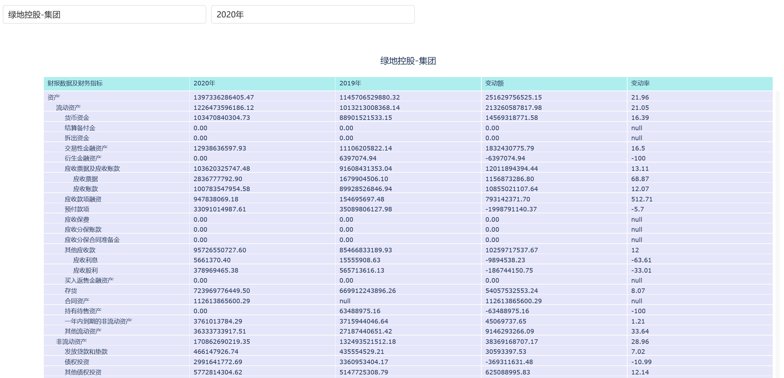Select the 预付款项 row label

(77, 209)
